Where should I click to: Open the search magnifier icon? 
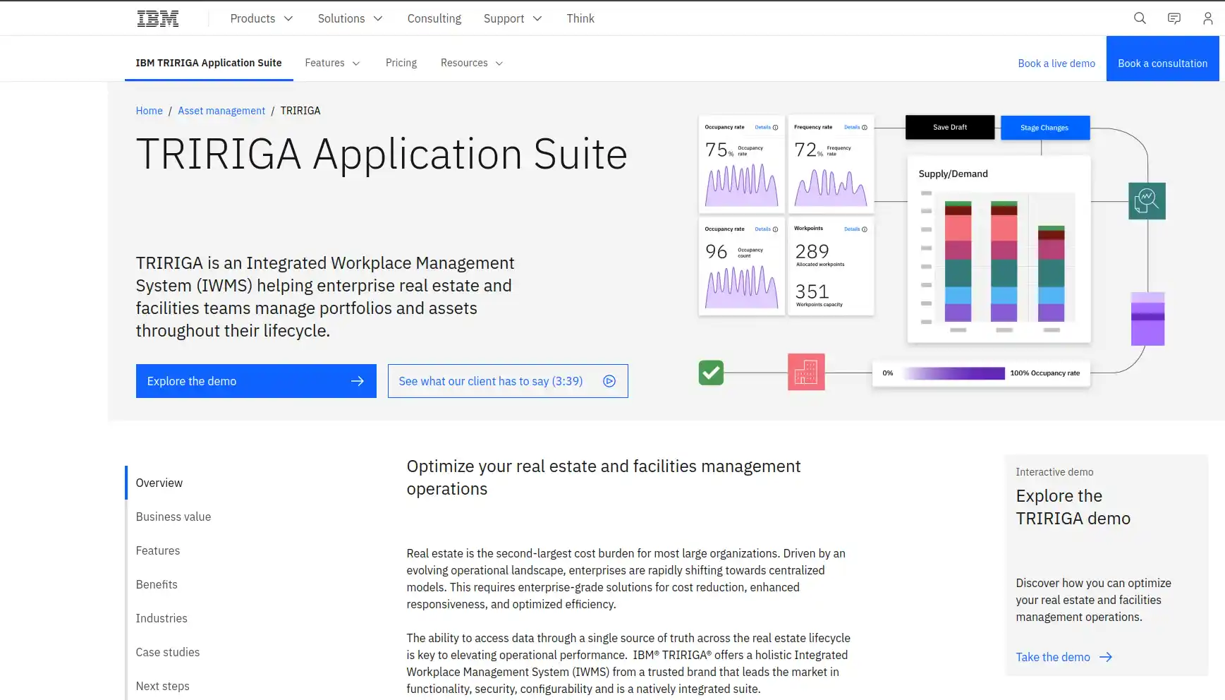(x=1140, y=18)
